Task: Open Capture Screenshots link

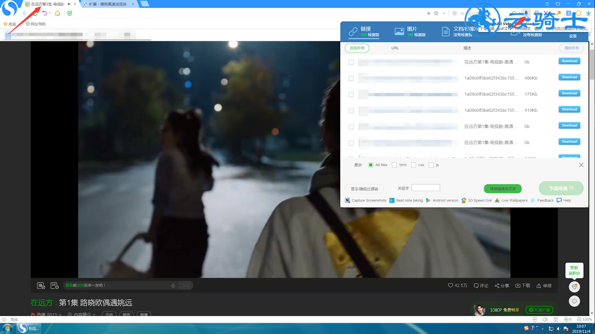Action: pyautogui.click(x=365, y=200)
